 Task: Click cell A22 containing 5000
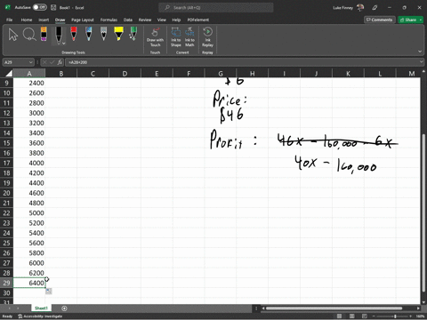[x=29, y=212]
